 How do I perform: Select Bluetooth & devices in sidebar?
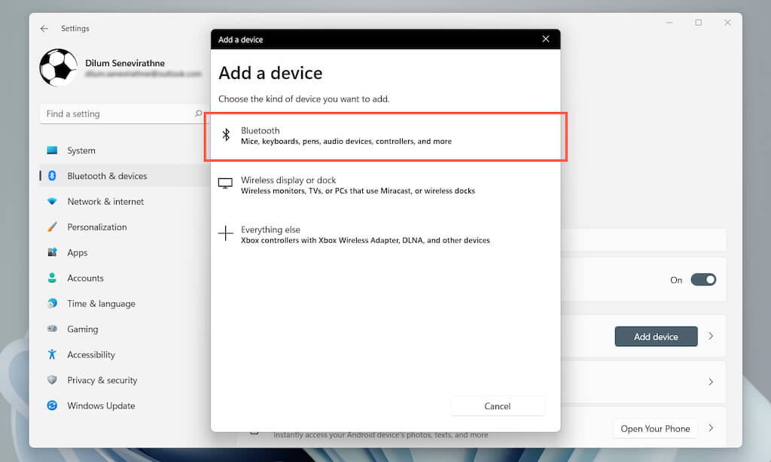click(124, 176)
